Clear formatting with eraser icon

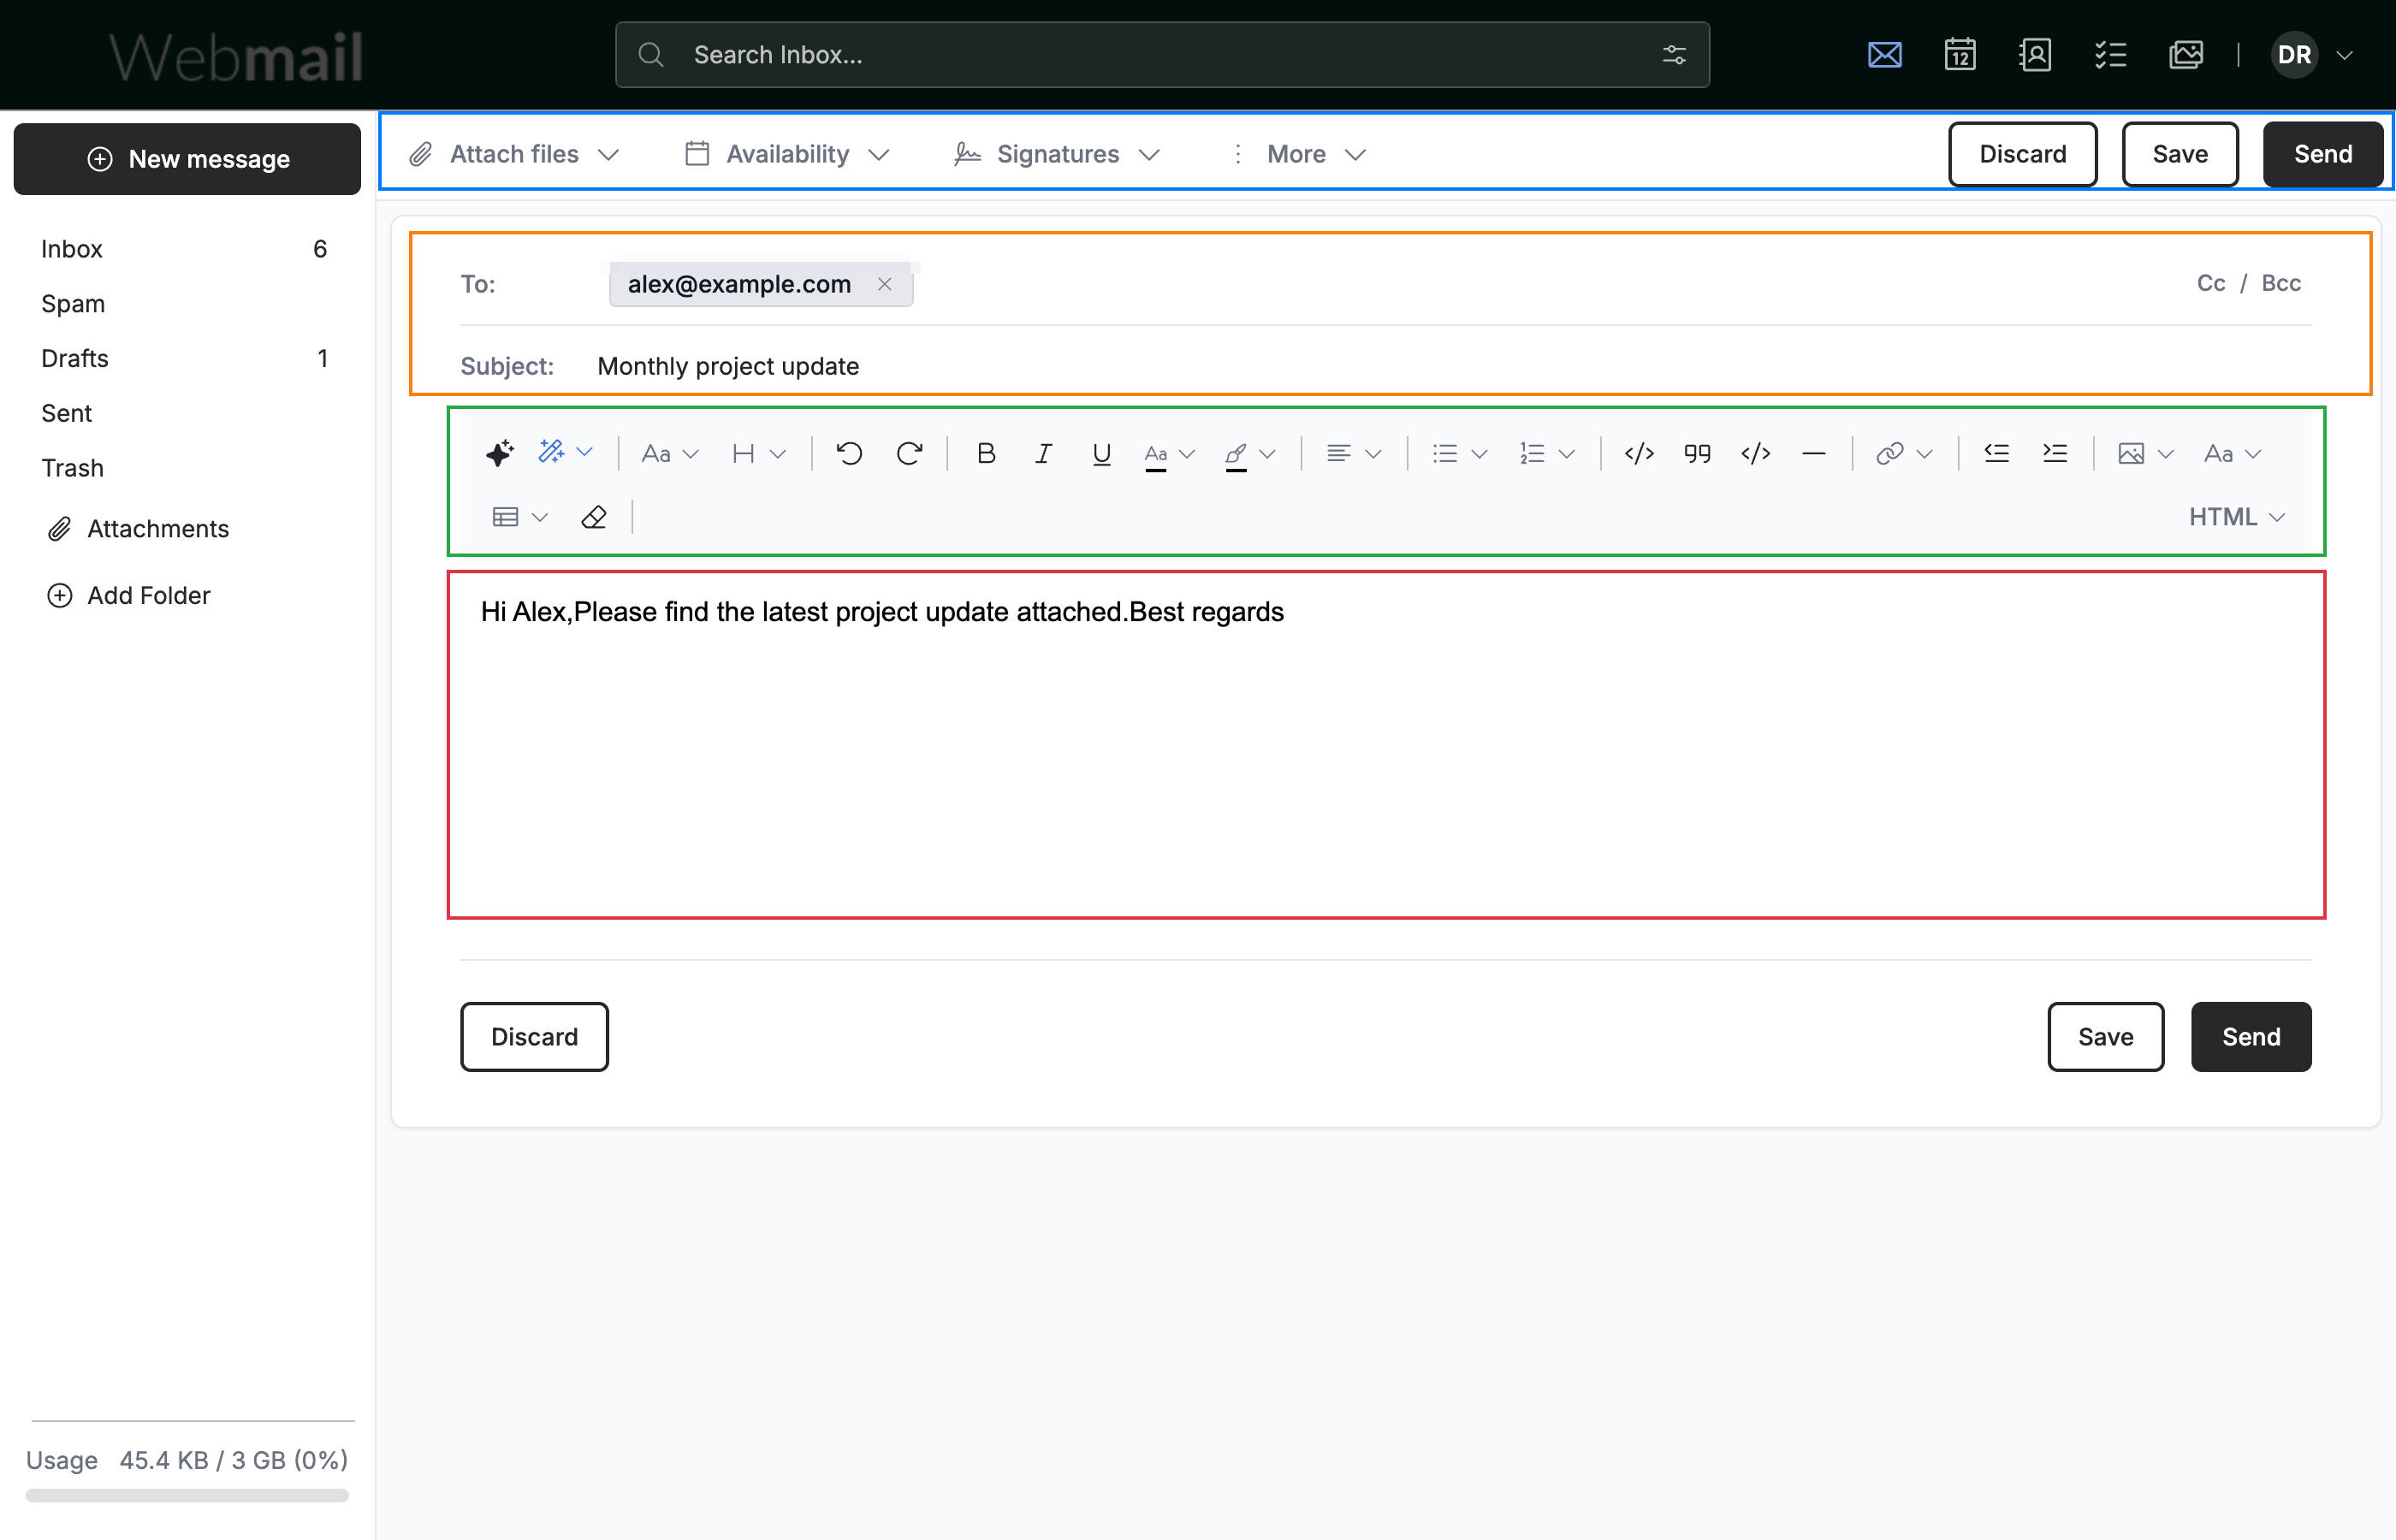(x=593, y=517)
